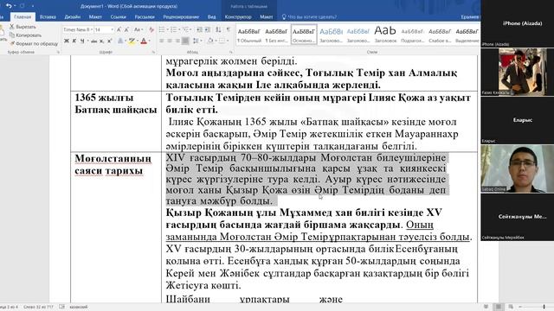Open text effects and typography icon

tap(120, 41)
